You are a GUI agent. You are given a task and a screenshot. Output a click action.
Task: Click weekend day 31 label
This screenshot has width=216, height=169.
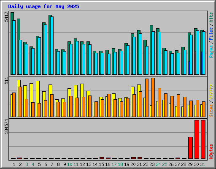point(202,164)
